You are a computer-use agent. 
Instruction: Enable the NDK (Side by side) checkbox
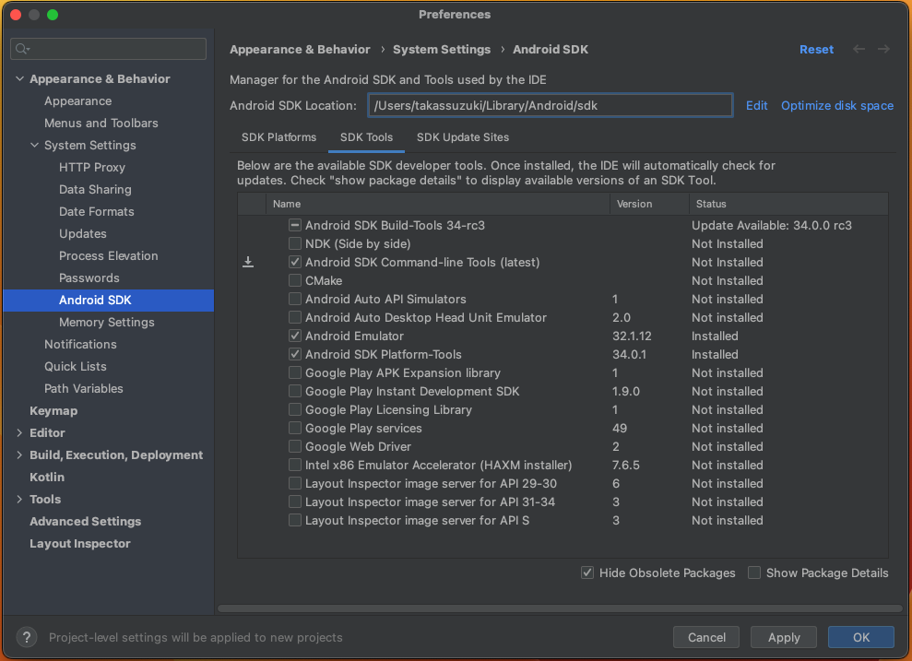point(295,244)
